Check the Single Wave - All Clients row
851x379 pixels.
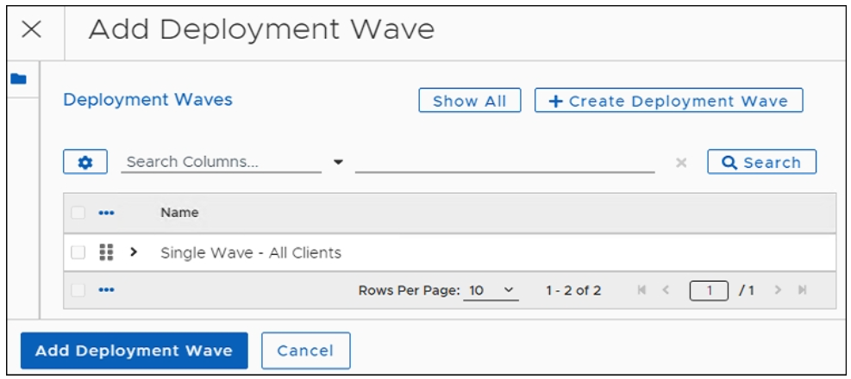[78, 252]
